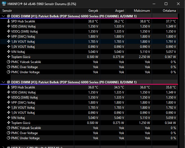Click the DIMM [#3] memory chip icon
This screenshot has width=185, height=148.
pos(9,82)
